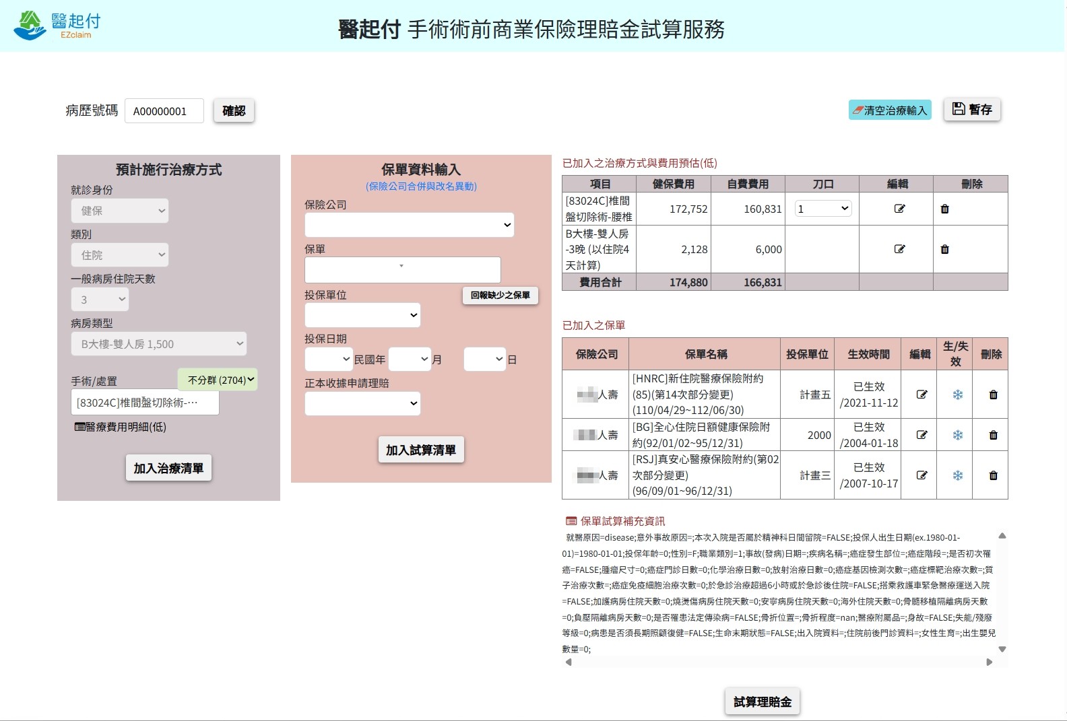The height and width of the screenshot is (721, 1067).
Task: Edit the RSJ真安心醫療保險附約 policy
Action: pyautogui.click(x=922, y=475)
